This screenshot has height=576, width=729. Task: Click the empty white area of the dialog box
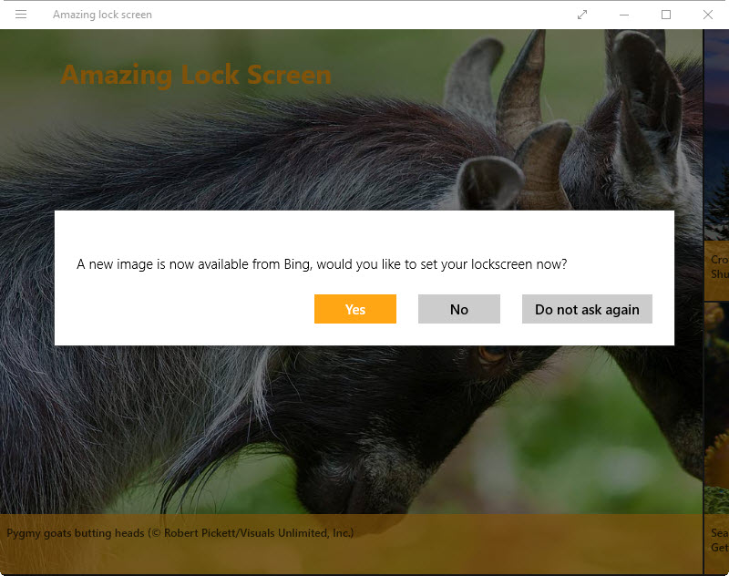182,314
